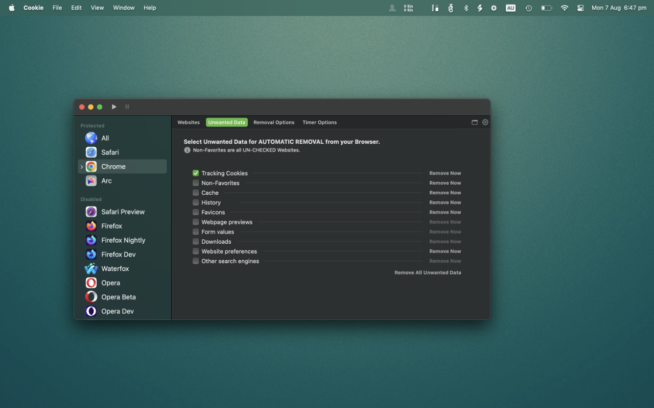Click Remove All Unwanted Data

pyautogui.click(x=428, y=273)
